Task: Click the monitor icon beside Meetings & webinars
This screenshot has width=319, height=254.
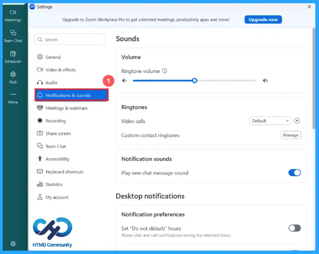Action: pos(40,108)
